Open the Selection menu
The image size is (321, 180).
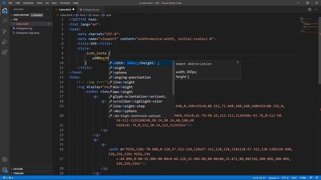click(x=28, y=3)
